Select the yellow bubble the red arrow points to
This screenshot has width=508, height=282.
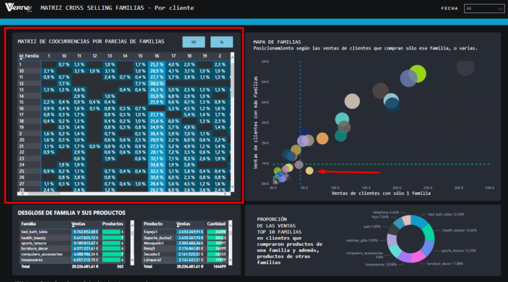point(310,171)
